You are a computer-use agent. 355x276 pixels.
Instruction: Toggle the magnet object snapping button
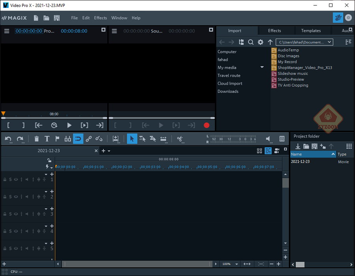(78, 139)
